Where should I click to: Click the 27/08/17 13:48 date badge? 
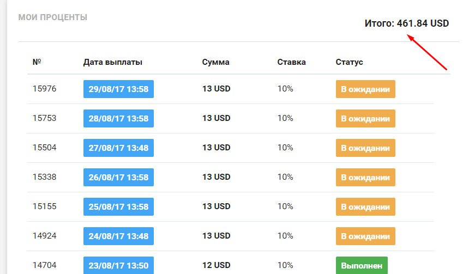click(x=118, y=148)
